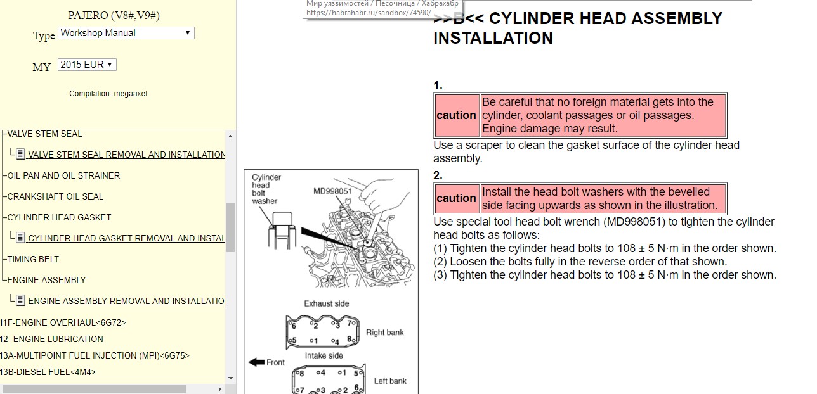Expand the TIMING BELT tree node
The height and width of the screenshot is (394, 817).
click(x=33, y=259)
